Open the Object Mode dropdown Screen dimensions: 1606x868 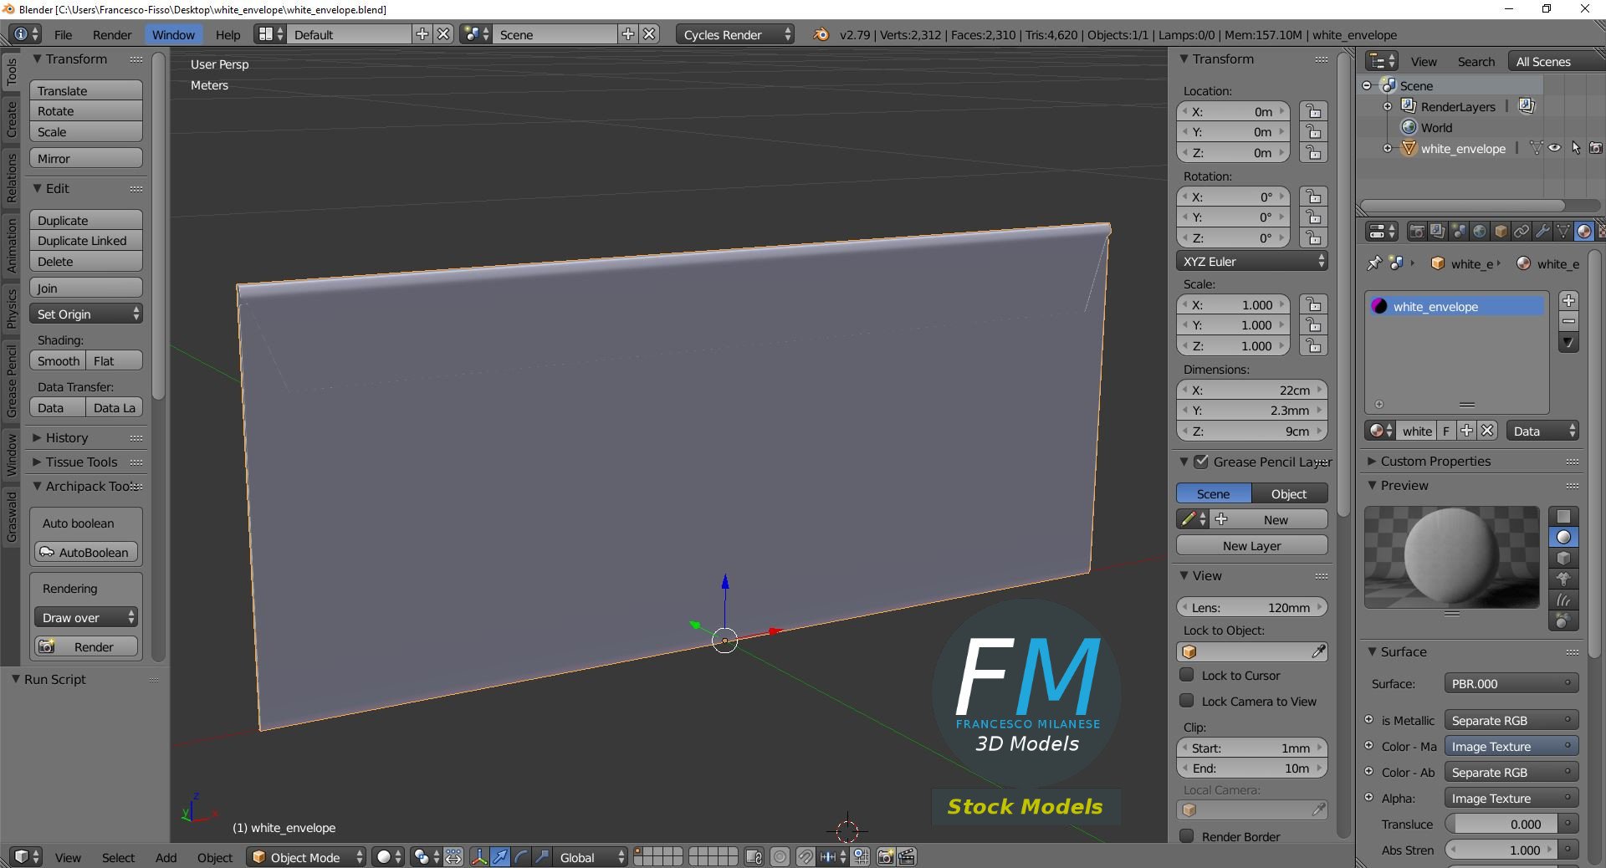307,857
